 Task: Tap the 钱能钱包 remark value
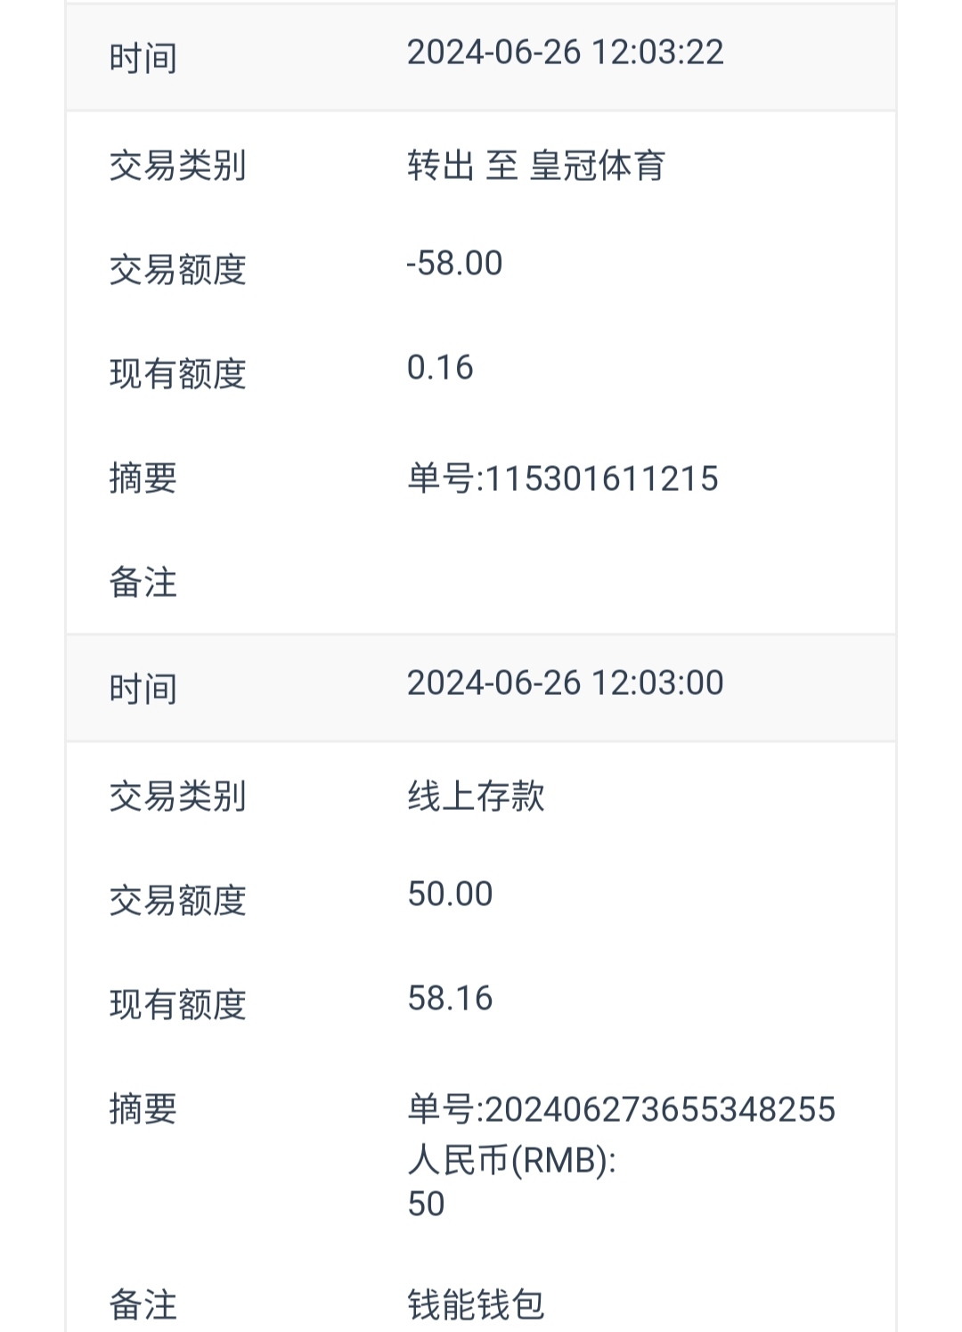tap(476, 1304)
